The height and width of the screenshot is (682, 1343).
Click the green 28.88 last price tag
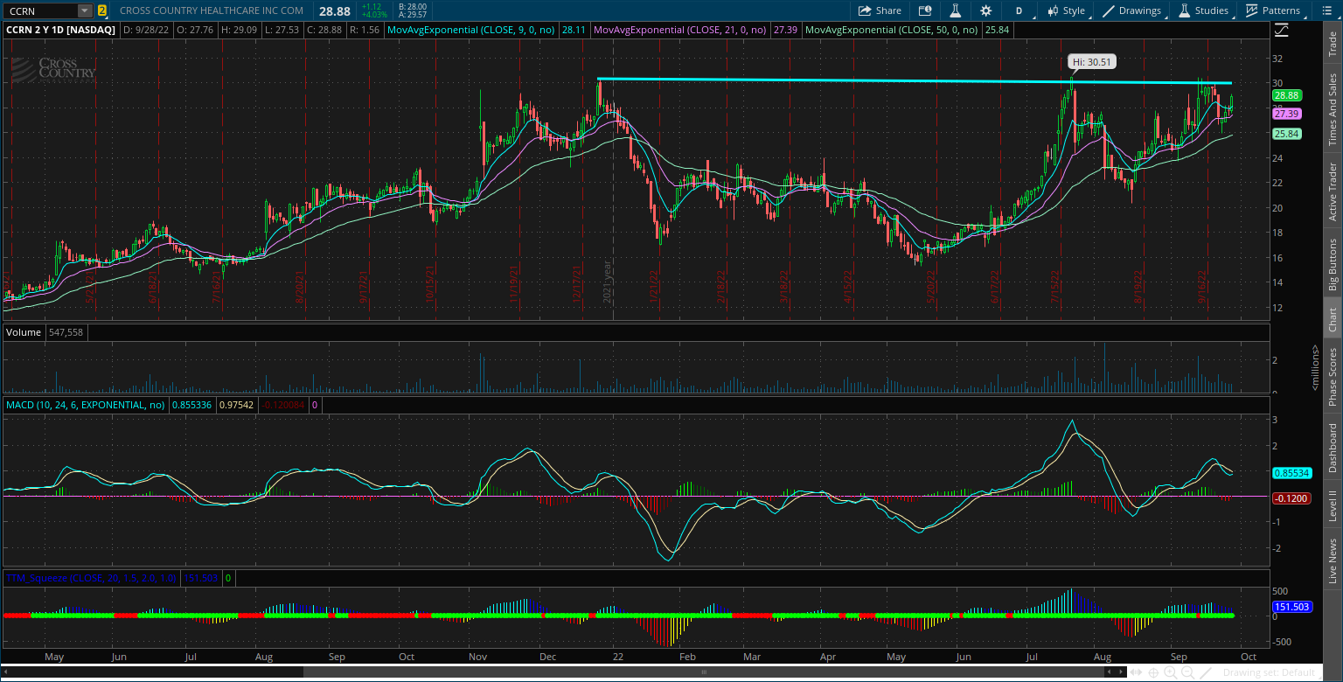1286,94
